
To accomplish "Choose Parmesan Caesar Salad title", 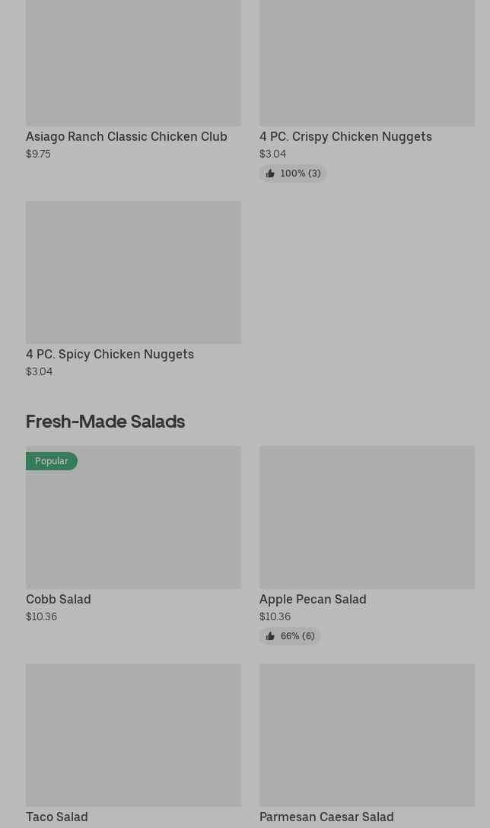I will tap(326, 817).
